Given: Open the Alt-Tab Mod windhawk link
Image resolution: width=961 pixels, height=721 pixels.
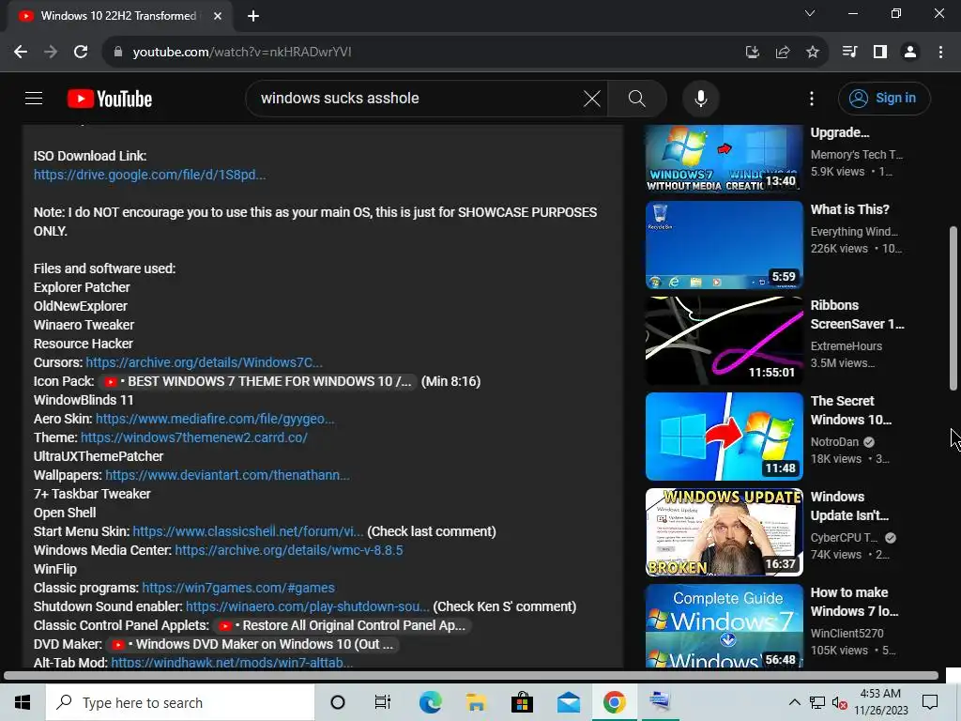Looking at the screenshot, I should point(232,662).
